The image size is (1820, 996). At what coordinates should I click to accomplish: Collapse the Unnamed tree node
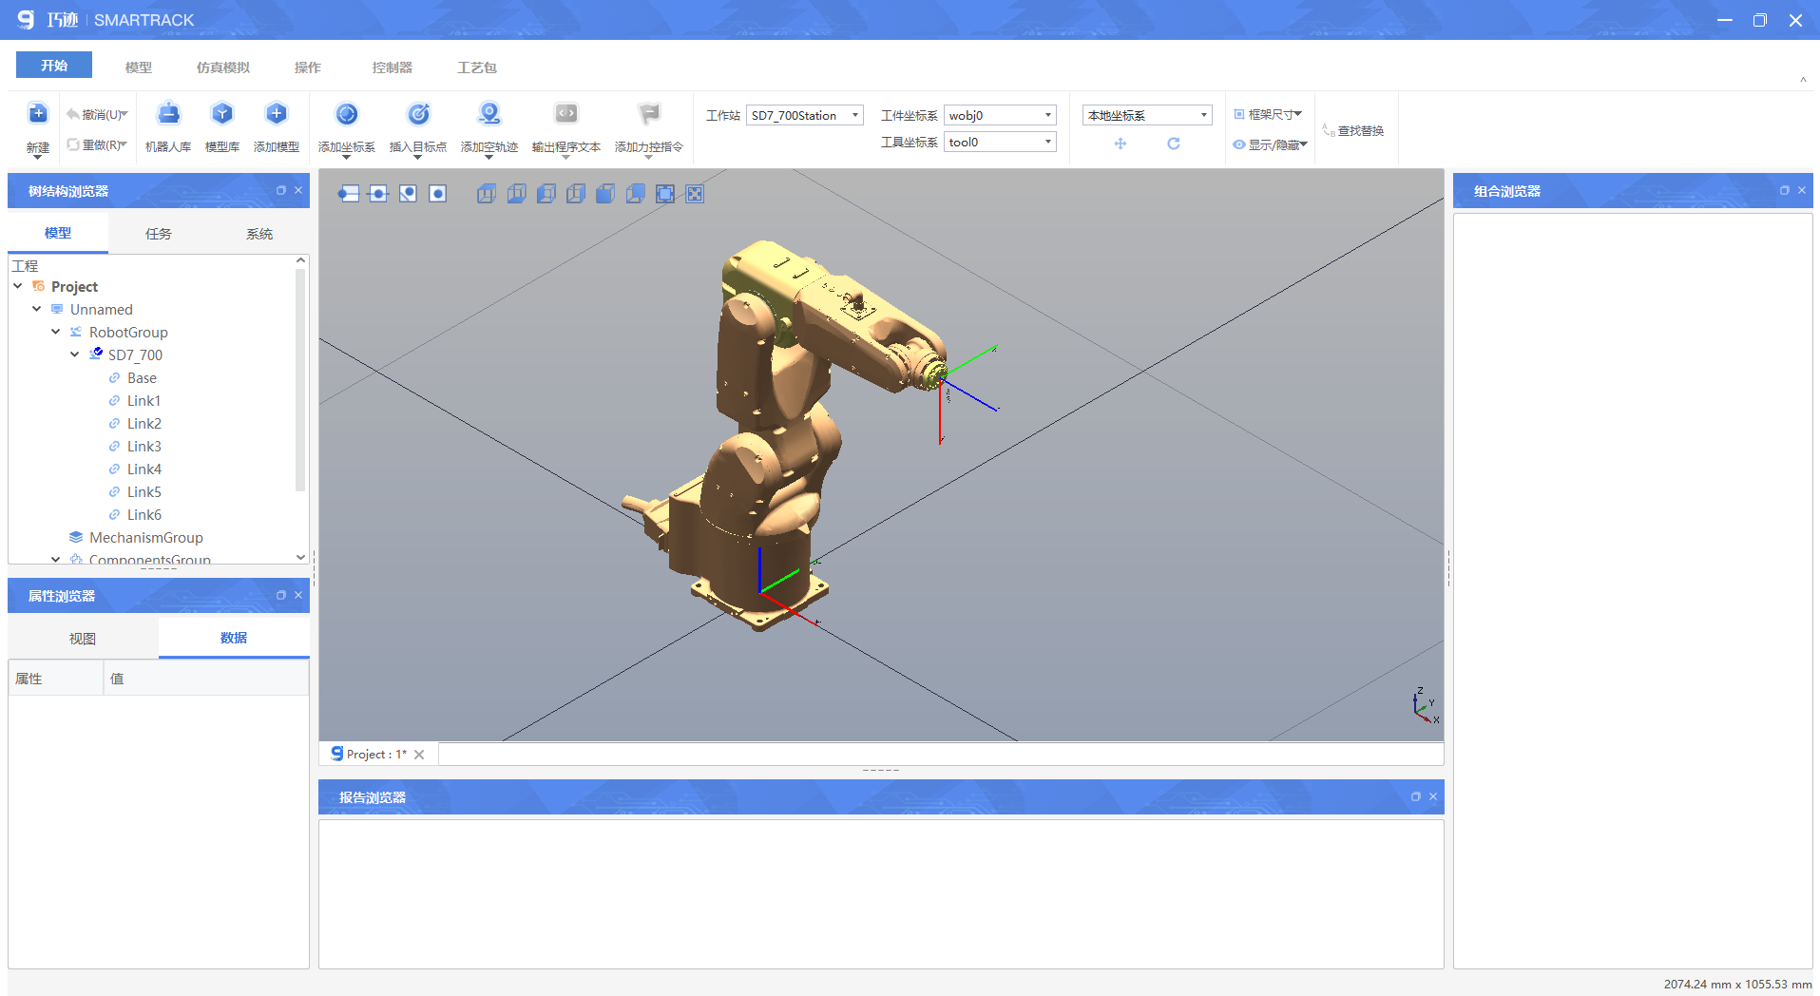(x=37, y=309)
